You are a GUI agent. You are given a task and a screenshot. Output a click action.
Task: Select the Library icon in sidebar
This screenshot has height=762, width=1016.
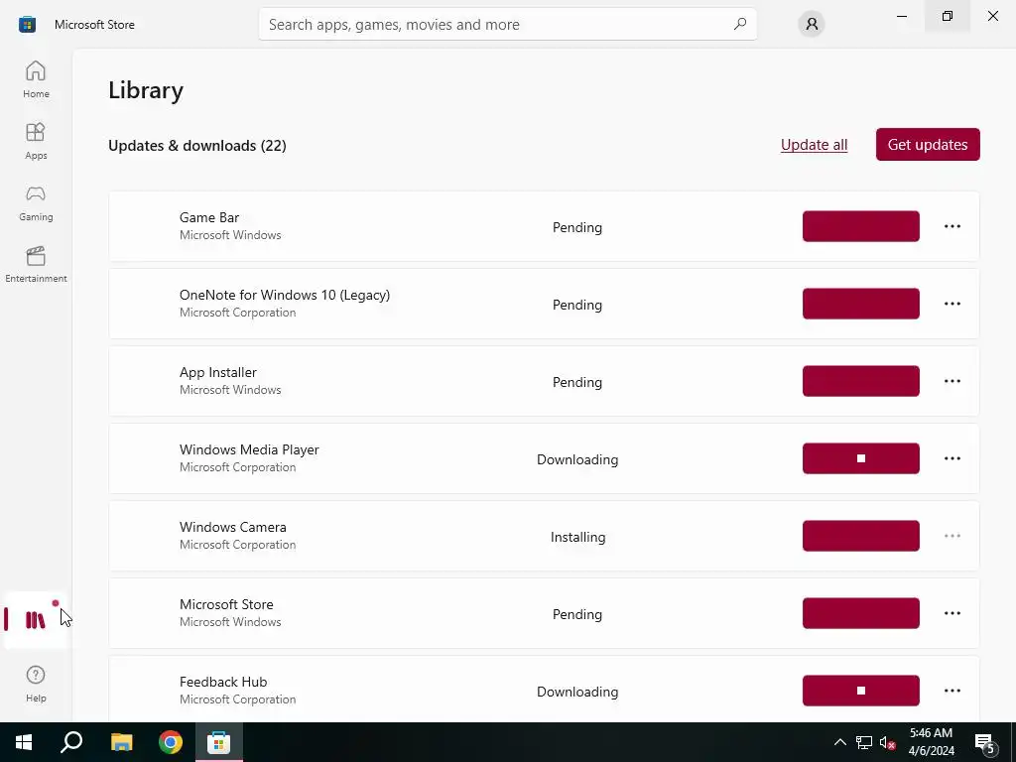tap(36, 619)
